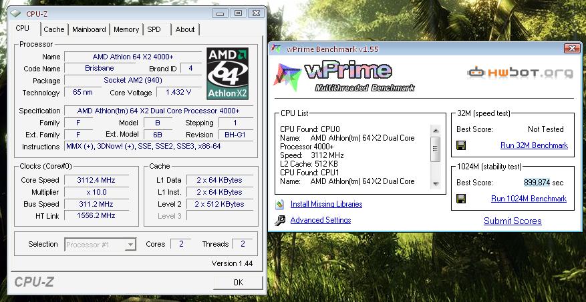Viewport: 586px width, 302px height.
Task: Click the Package field Socket AM2
Action: tap(133, 80)
